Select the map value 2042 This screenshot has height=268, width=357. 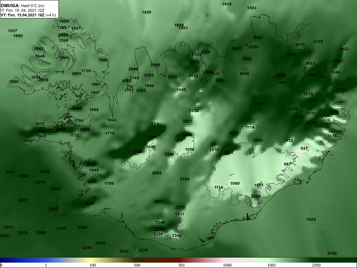(39, 49)
